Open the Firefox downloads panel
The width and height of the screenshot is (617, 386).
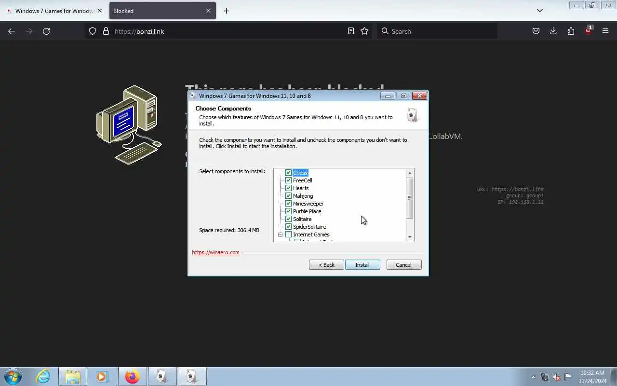click(x=553, y=31)
